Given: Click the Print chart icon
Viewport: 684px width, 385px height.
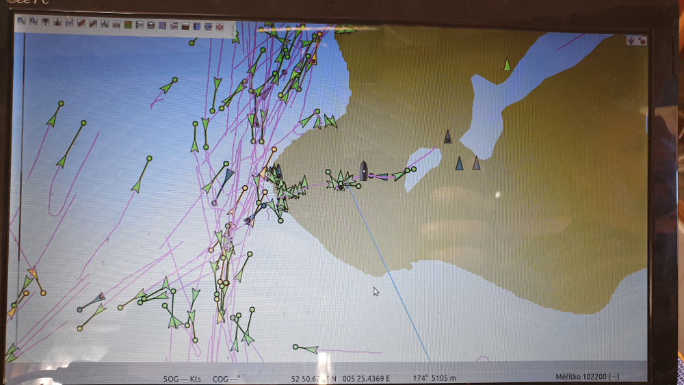Looking at the screenshot, I should 150,25.
